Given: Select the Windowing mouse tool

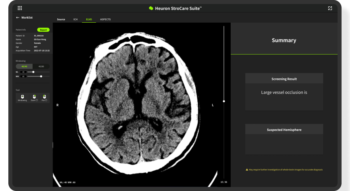Looking at the screenshot, I should [x=22, y=97].
